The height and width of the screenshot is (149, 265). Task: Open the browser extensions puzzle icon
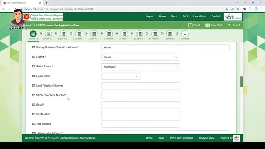(x=244, y=9)
